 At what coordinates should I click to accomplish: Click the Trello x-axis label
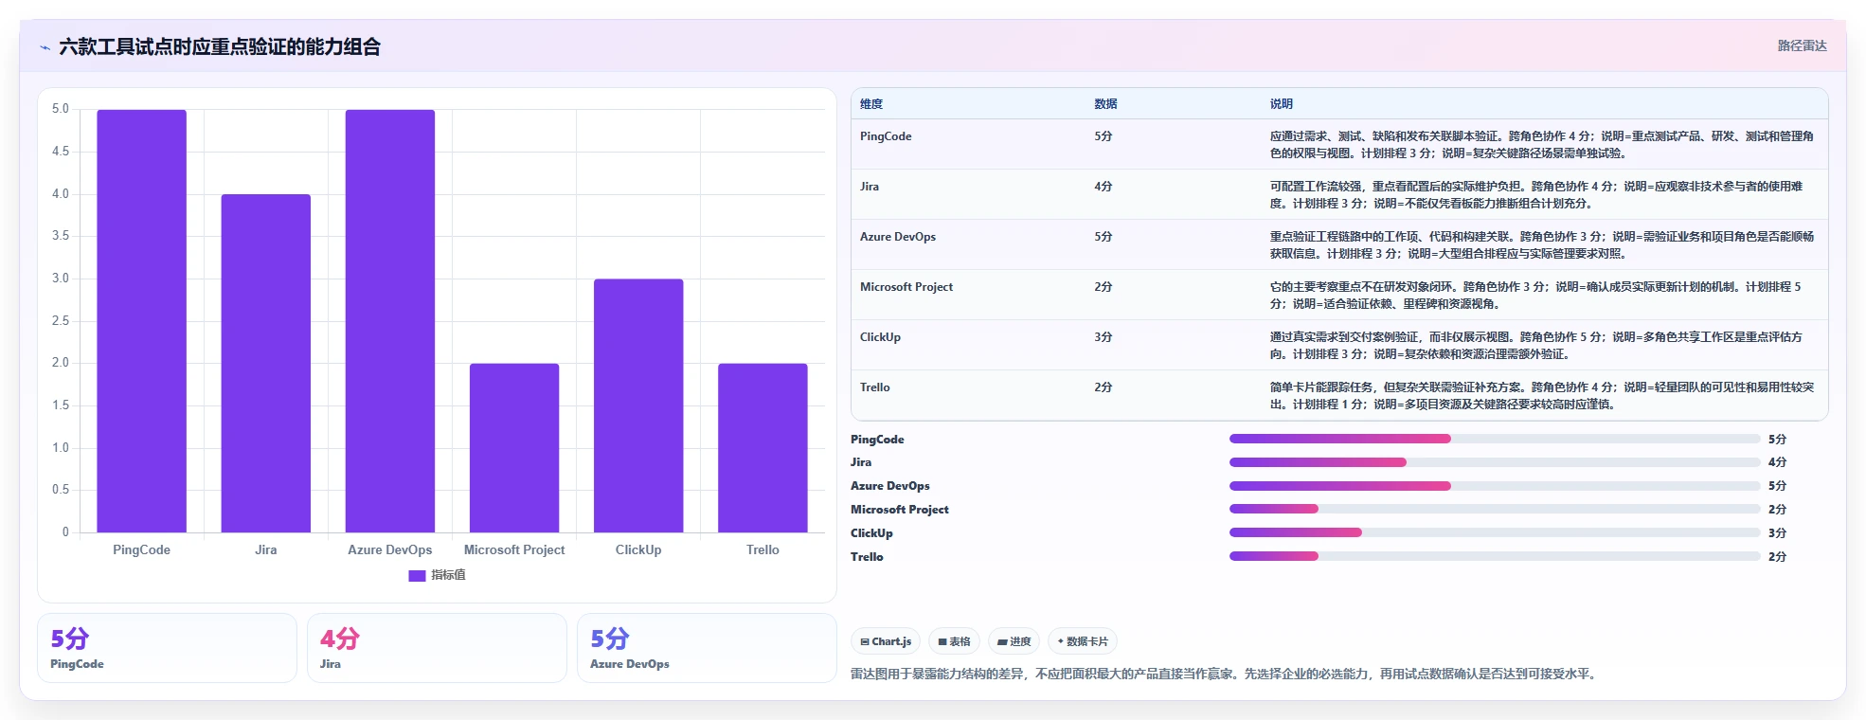pos(763,549)
